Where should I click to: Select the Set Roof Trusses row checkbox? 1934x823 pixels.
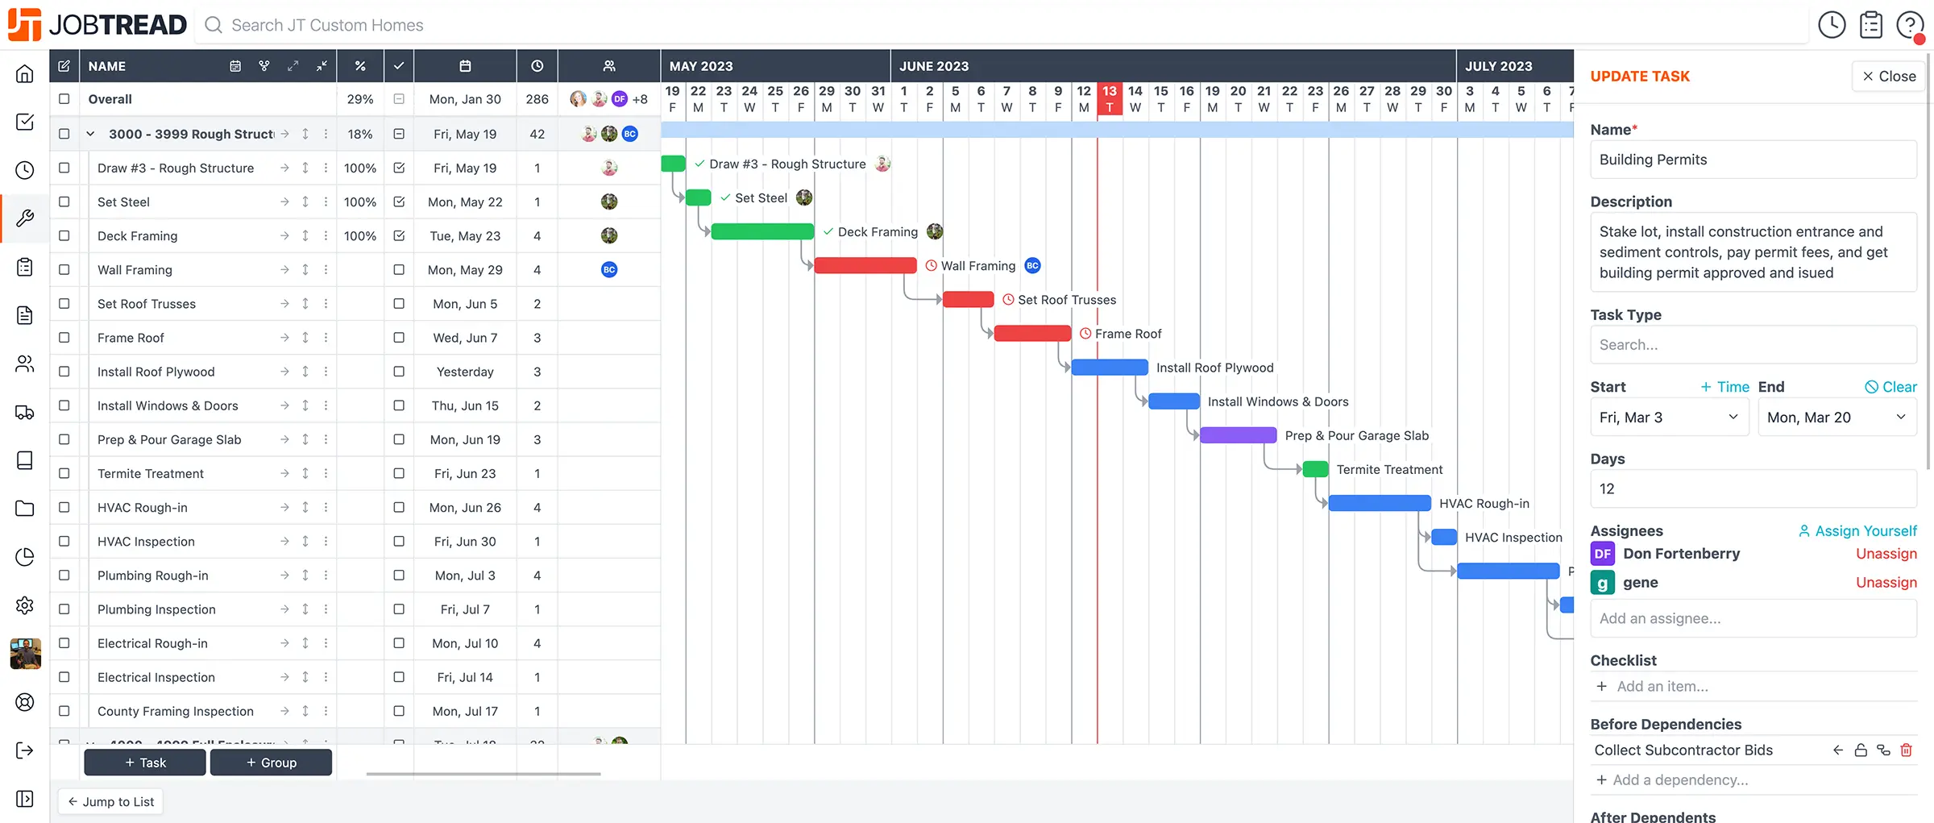64,304
